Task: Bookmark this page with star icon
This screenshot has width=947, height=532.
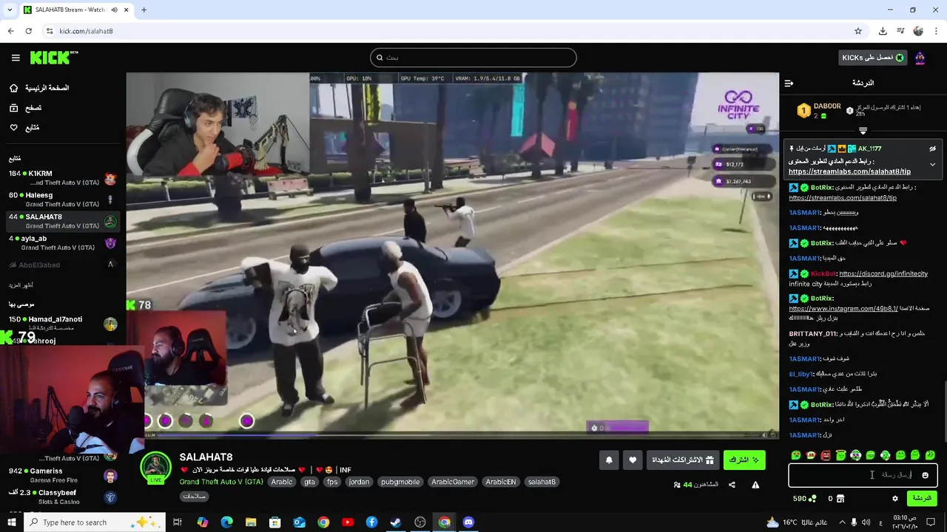Action: [858, 31]
